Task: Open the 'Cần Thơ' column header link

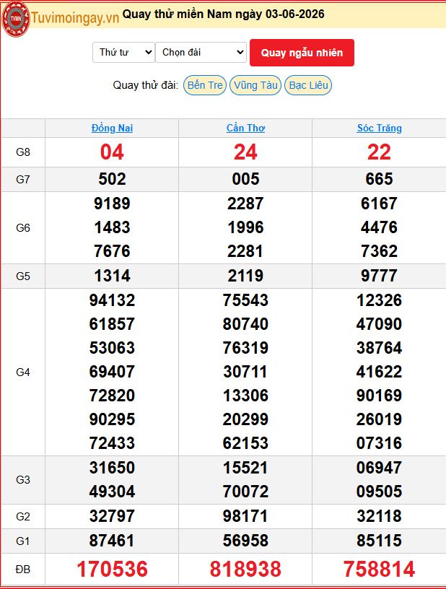Action: coord(245,128)
